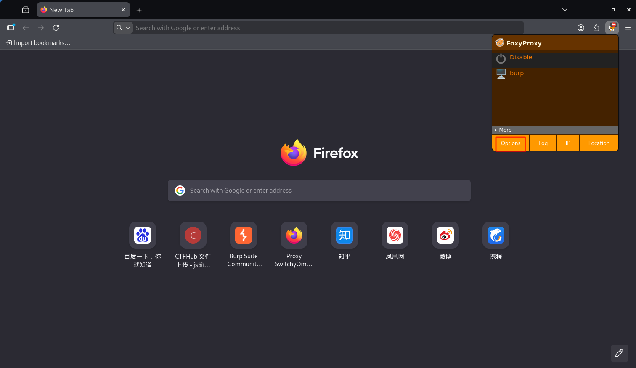Click the Firefox logo on the page
This screenshot has height=368, width=636.
pyautogui.click(x=294, y=153)
